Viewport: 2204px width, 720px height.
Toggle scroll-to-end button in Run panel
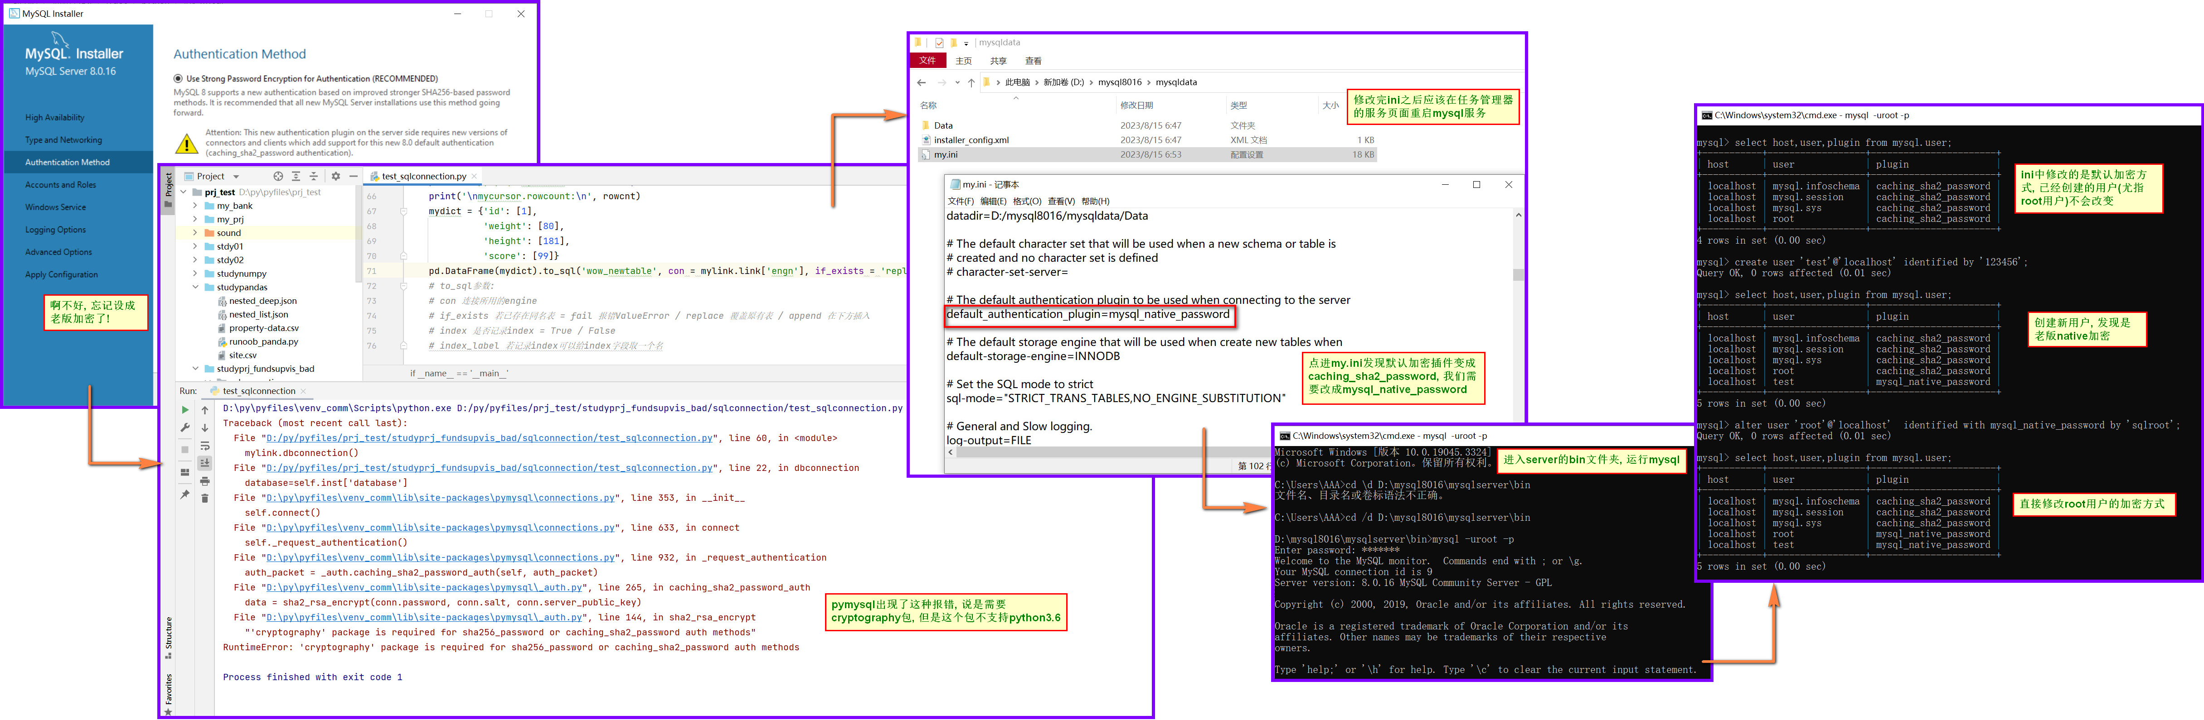(204, 463)
